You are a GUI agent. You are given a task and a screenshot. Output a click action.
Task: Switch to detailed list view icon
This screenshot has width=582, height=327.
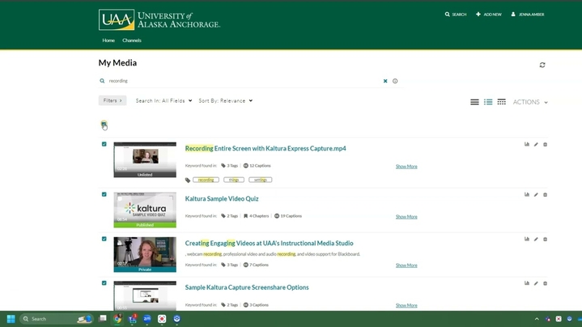point(488,102)
